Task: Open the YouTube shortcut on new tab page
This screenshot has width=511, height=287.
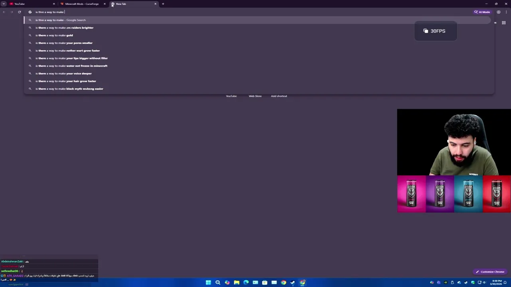Action: [231, 96]
